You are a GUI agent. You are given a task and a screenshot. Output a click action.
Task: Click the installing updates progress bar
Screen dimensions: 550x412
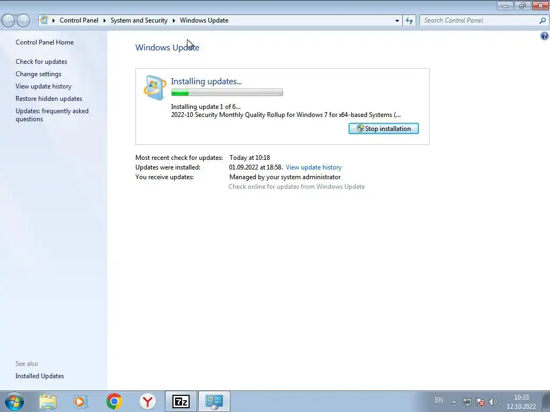tap(227, 92)
